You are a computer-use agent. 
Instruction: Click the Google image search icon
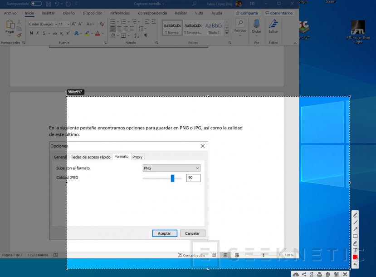click(312, 274)
